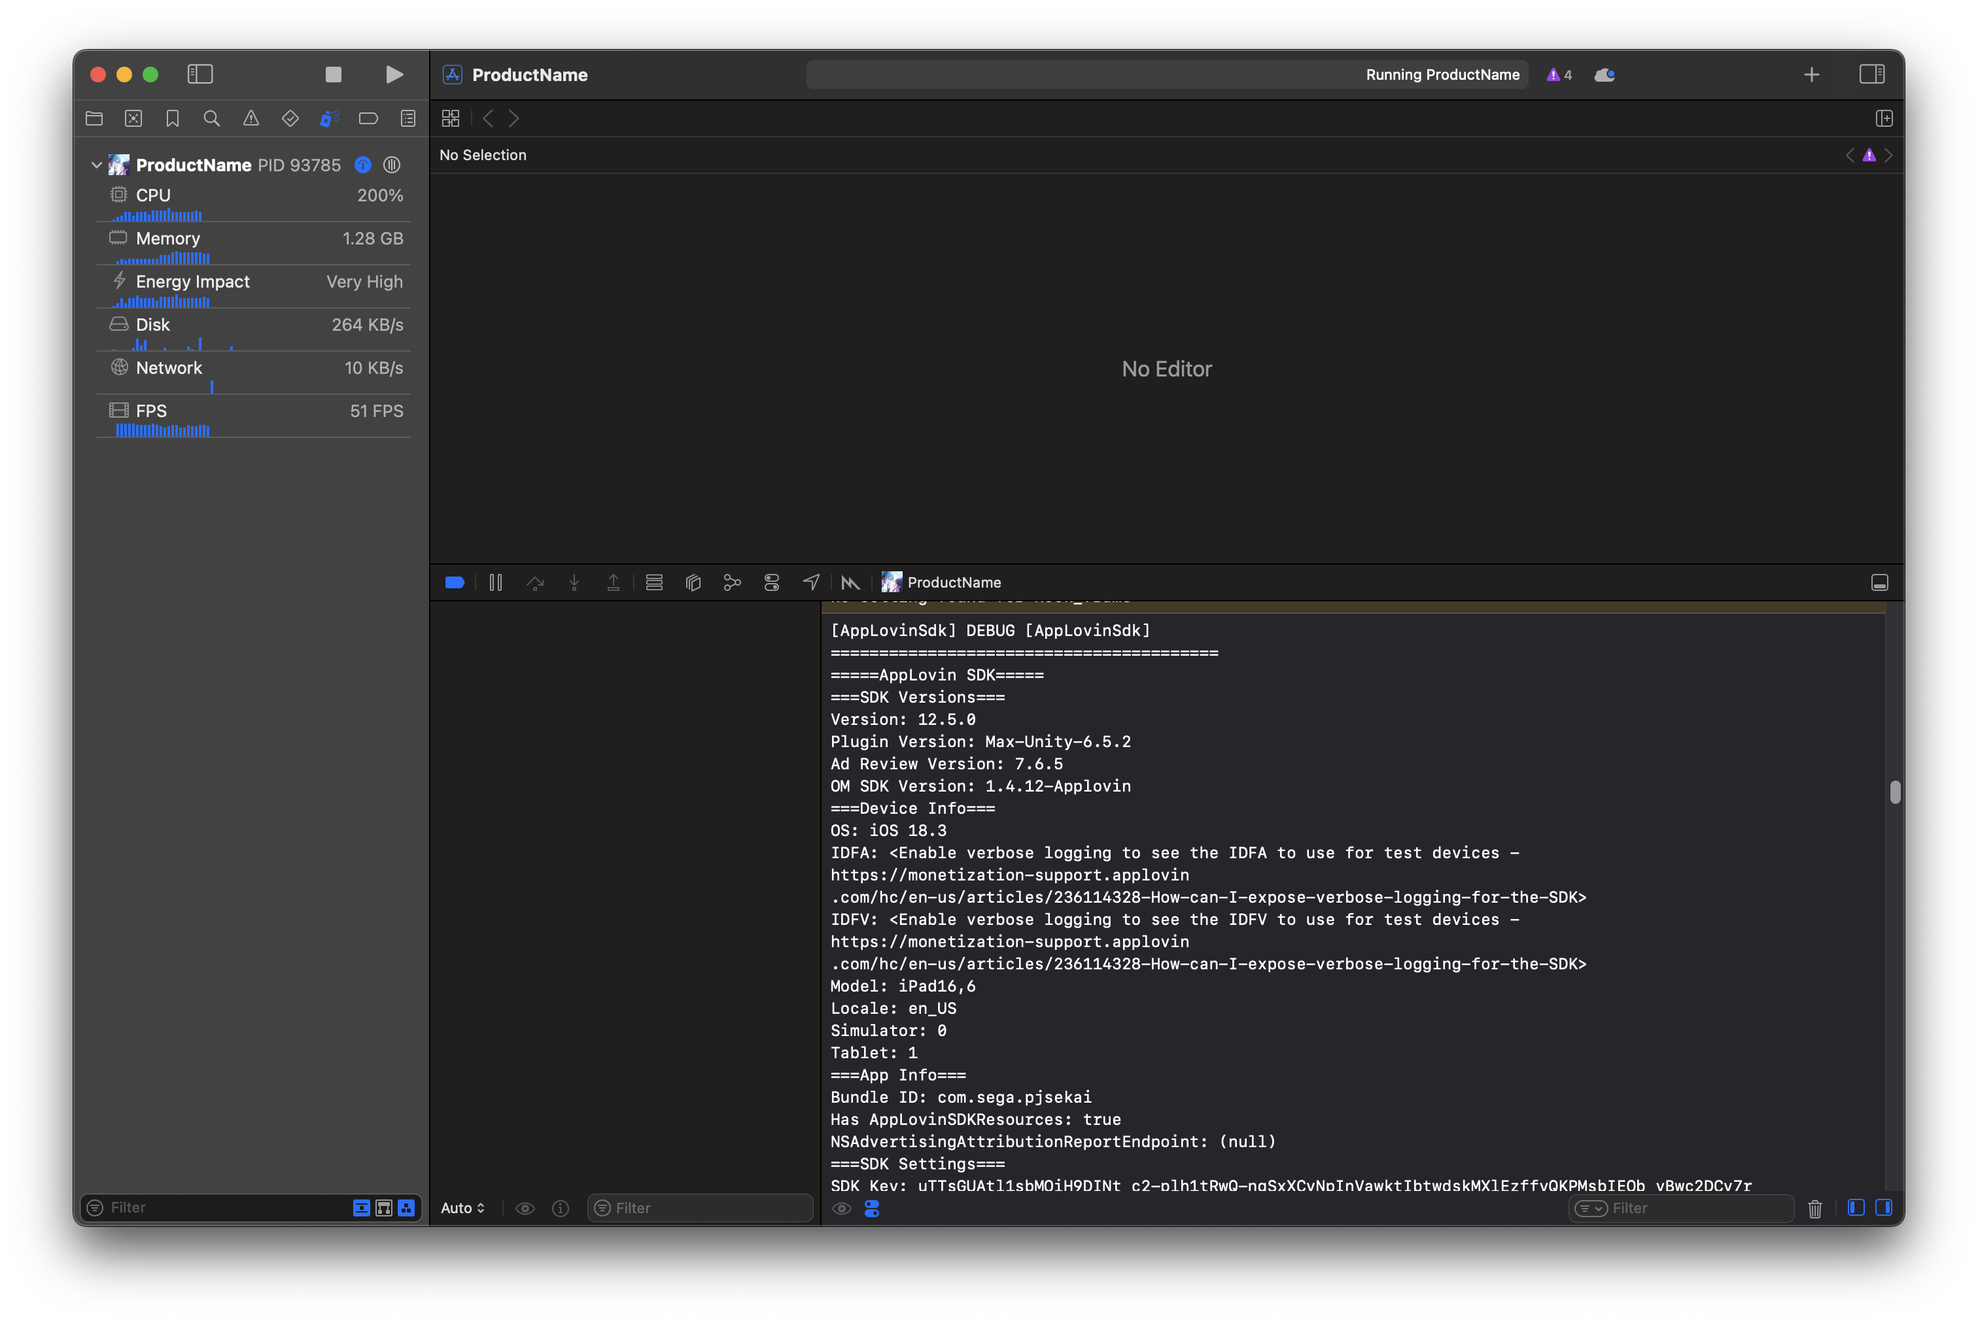Stop the running ProductName app
Screen dimensions: 1978x1323
point(333,75)
